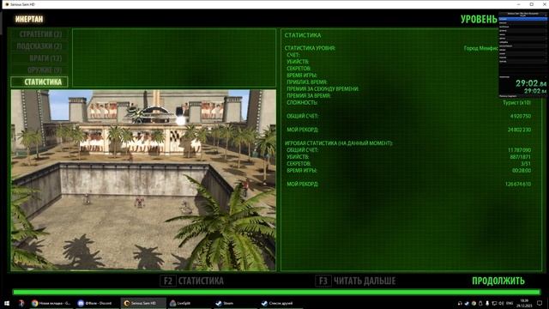Open the taskbar clock and date

coord(524,303)
